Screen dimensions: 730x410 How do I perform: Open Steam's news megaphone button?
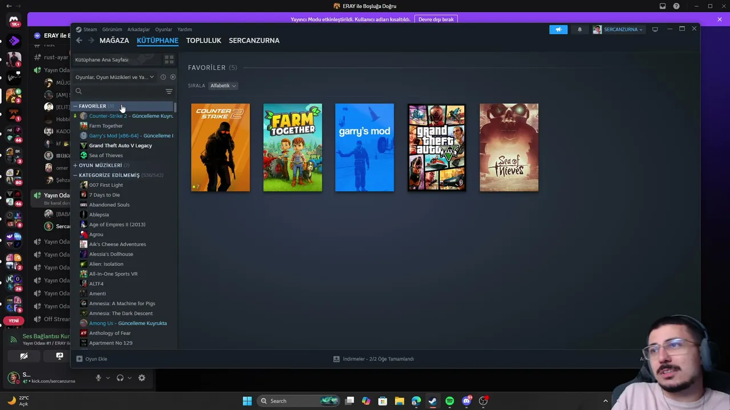(558, 30)
